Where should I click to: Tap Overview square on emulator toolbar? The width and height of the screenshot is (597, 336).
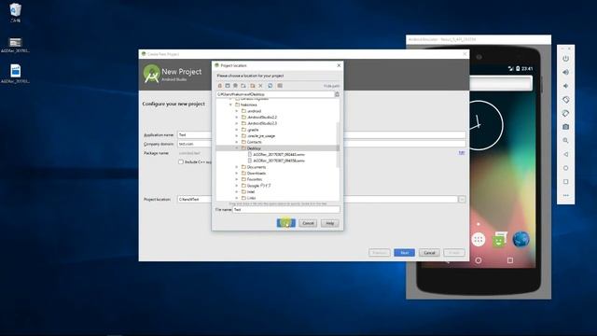pos(566,182)
